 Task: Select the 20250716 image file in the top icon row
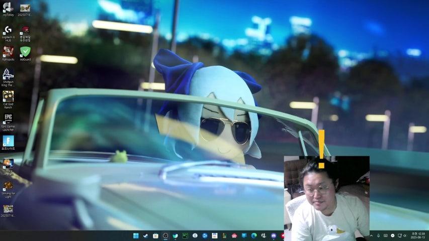point(25,10)
